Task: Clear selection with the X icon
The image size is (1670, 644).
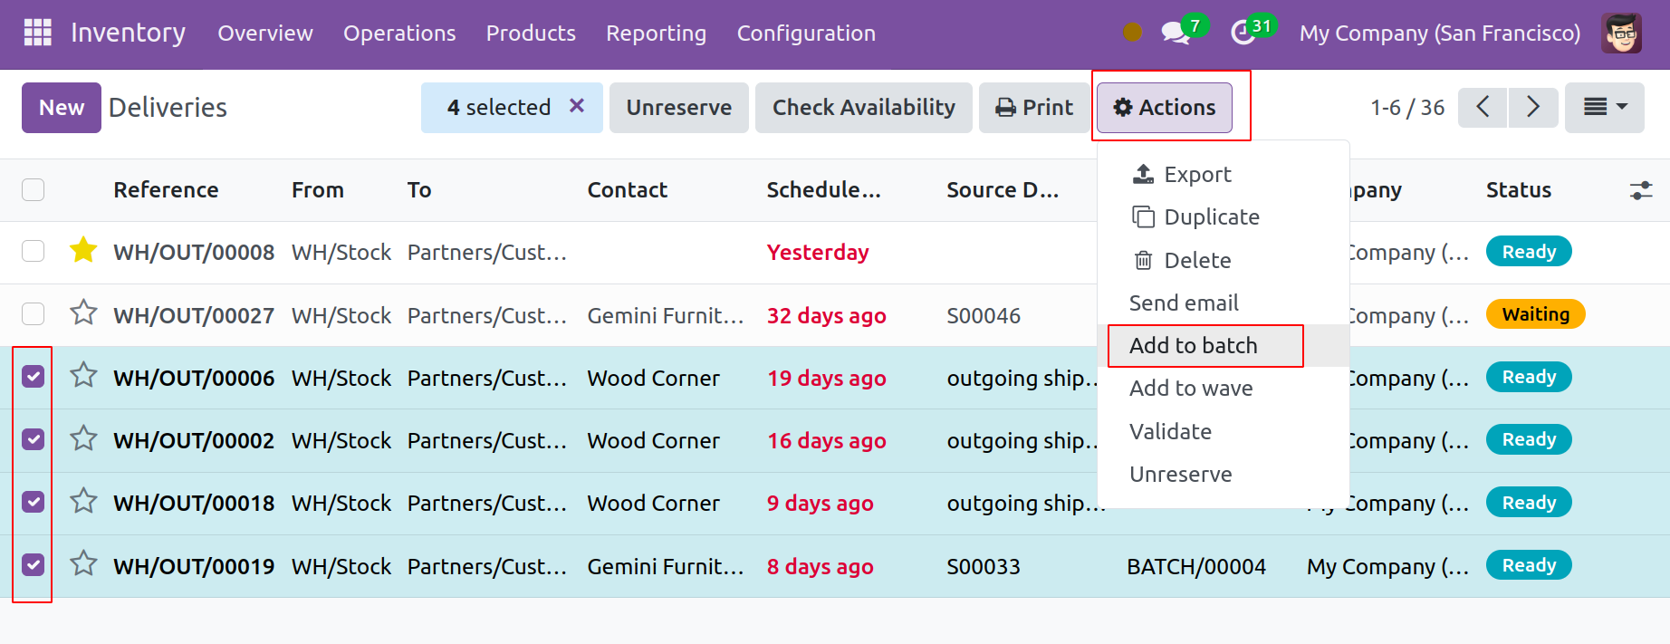Action: (x=577, y=106)
